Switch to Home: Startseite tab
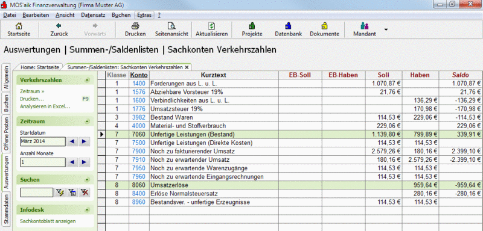 [39, 67]
